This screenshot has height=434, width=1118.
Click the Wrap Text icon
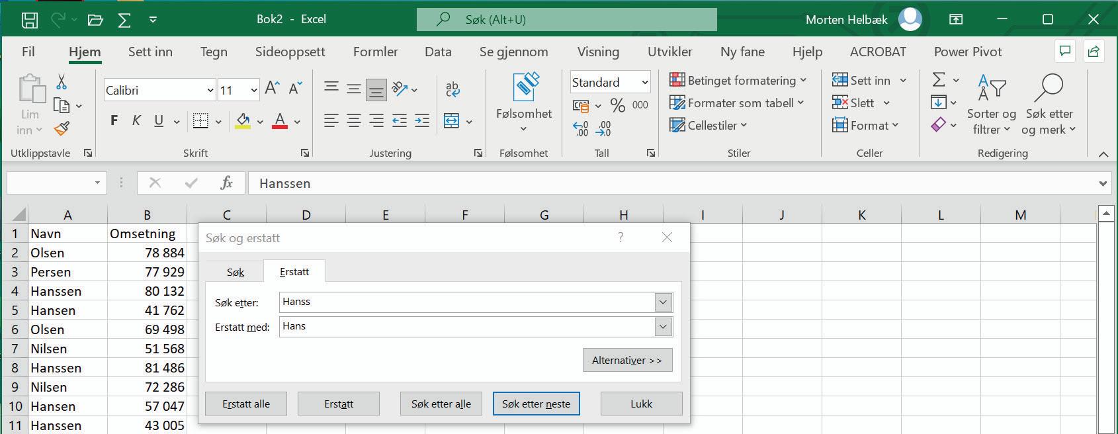point(452,89)
